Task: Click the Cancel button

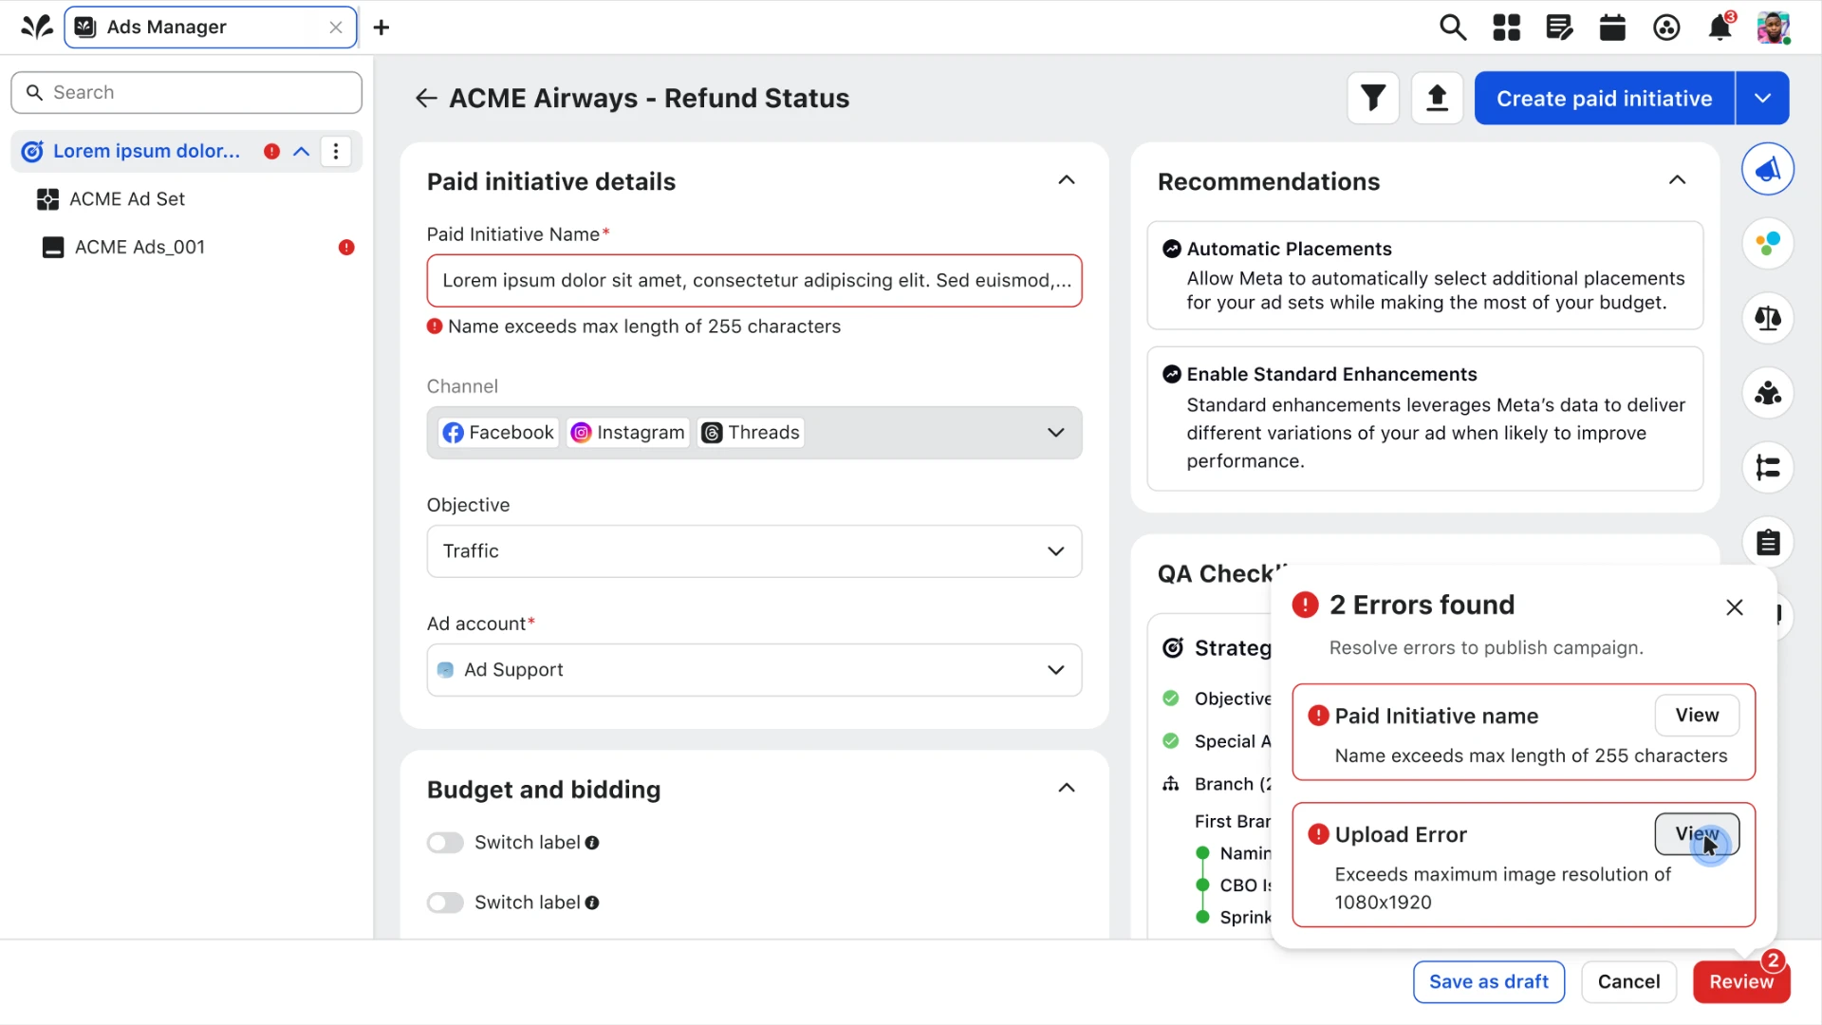Action: (x=1628, y=982)
